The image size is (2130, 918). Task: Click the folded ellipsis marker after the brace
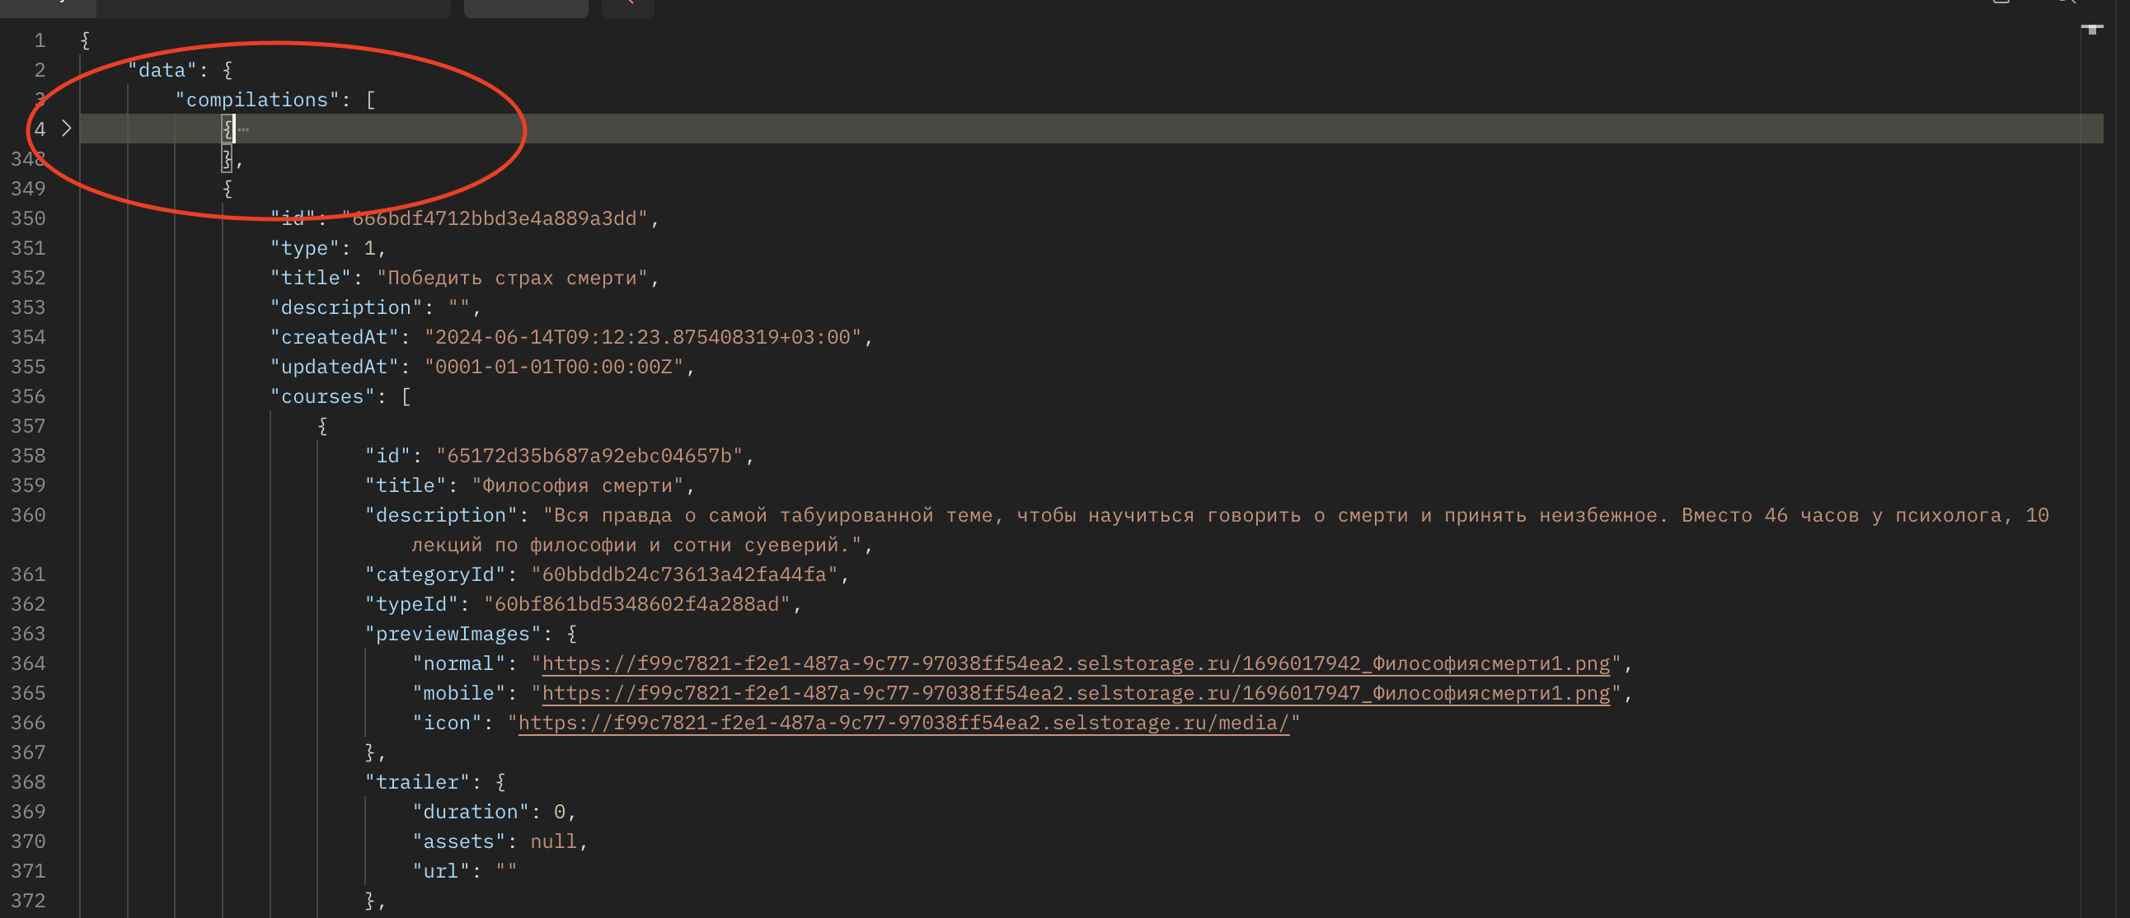(243, 129)
